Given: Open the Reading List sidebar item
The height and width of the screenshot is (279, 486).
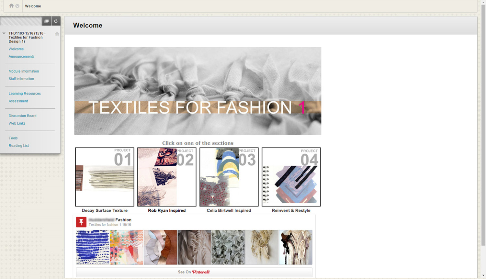Looking at the screenshot, I should [x=19, y=146].
